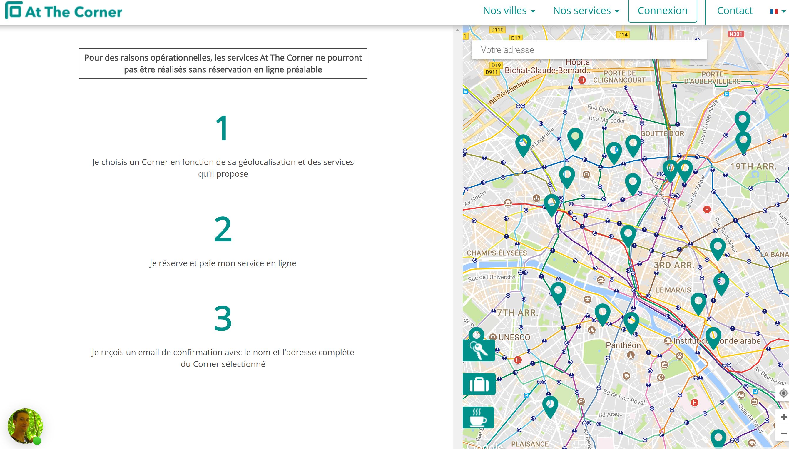
Task: Select Corner pin above 7TH ARR. label
Action: (x=558, y=293)
